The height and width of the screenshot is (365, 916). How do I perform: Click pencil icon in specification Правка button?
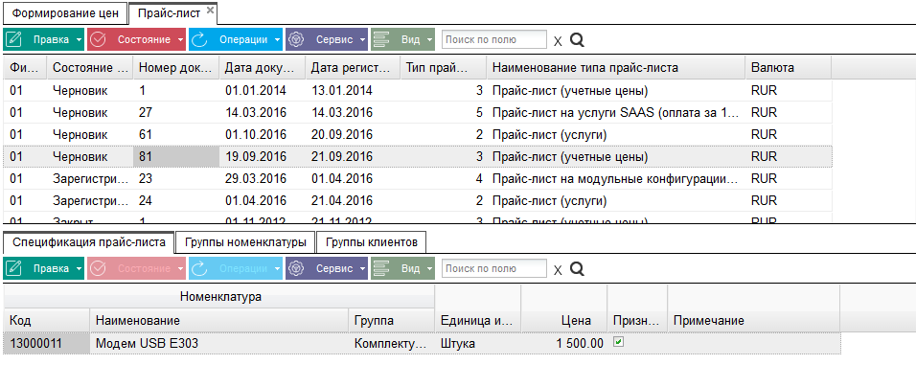click(x=13, y=268)
